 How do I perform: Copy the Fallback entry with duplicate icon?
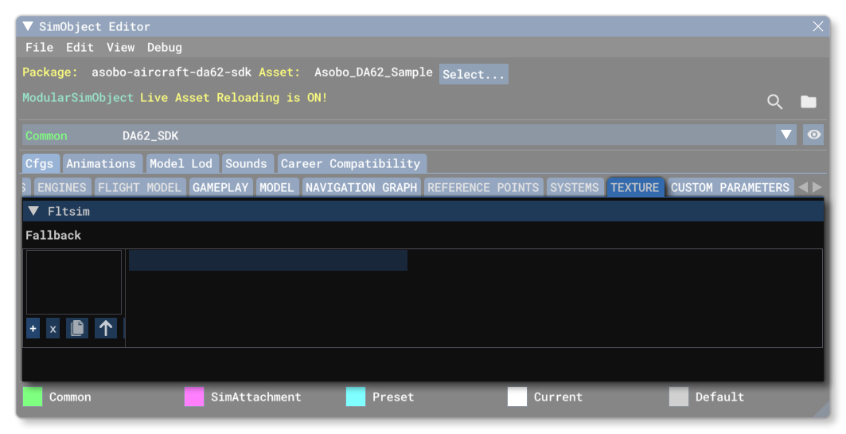click(x=77, y=328)
